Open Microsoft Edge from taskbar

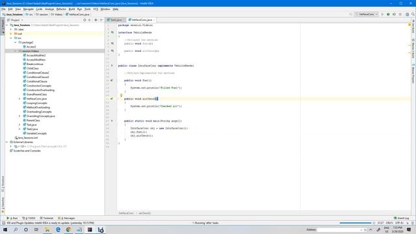(x=58, y=229)
